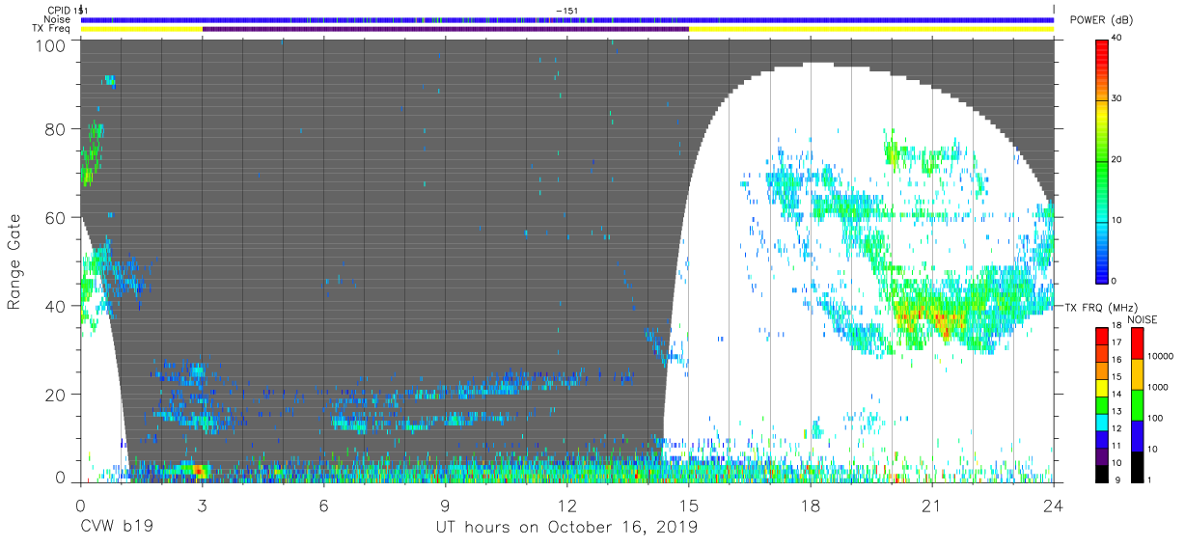Click the green middle of POWER colorbar
The height and width of the screenshot is (547, 1185).
coord(1101,160)
